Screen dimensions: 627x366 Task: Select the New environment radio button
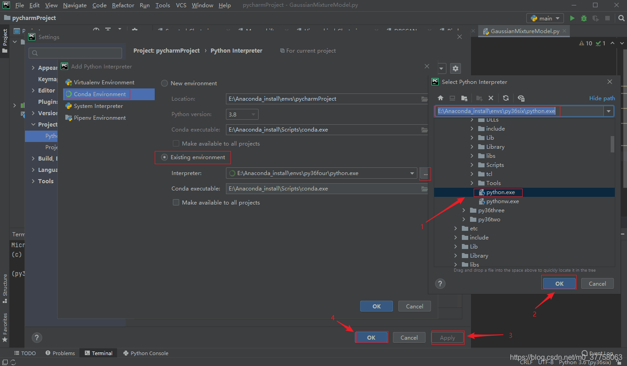click(x=165, y=83)
